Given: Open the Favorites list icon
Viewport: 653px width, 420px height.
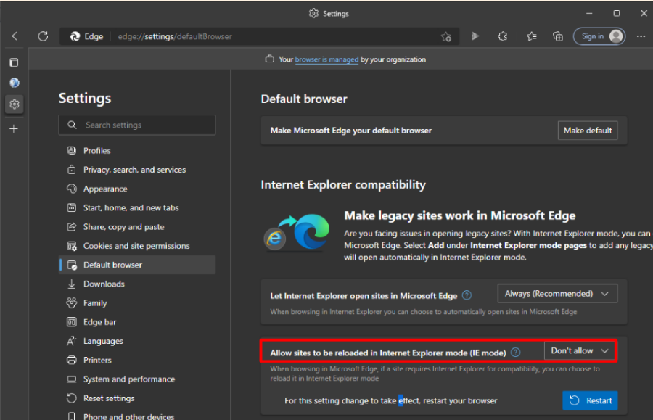Looking at the screenshot, I should [531, 36].
